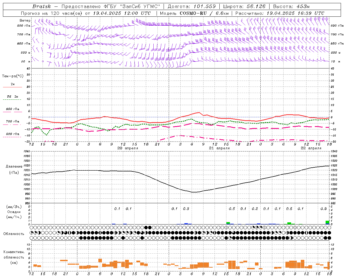Click the (мм/1ч.) precipitation unit label
The height and width of the screenshot is (276, 345).
[14, 217]
